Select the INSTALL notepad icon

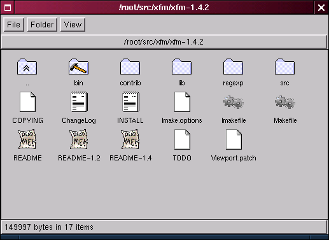[130, 102]
